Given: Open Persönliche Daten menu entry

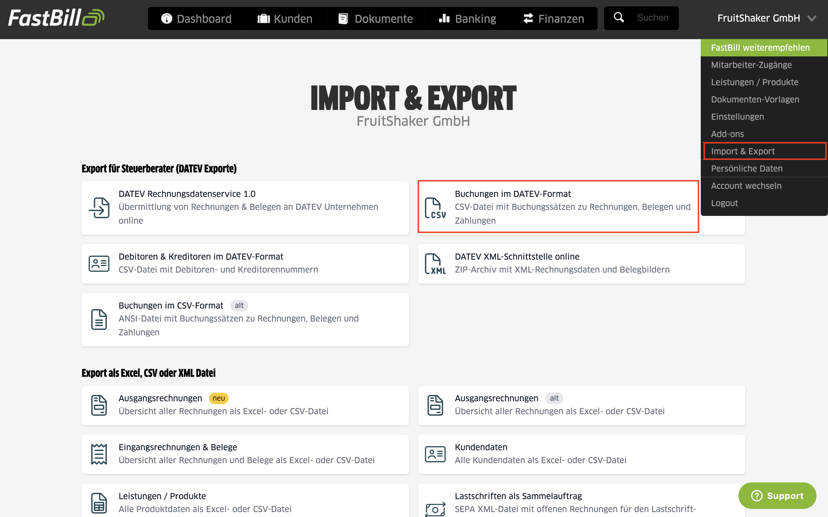Looking at the screenshot, I should click(x=764, y=169).
